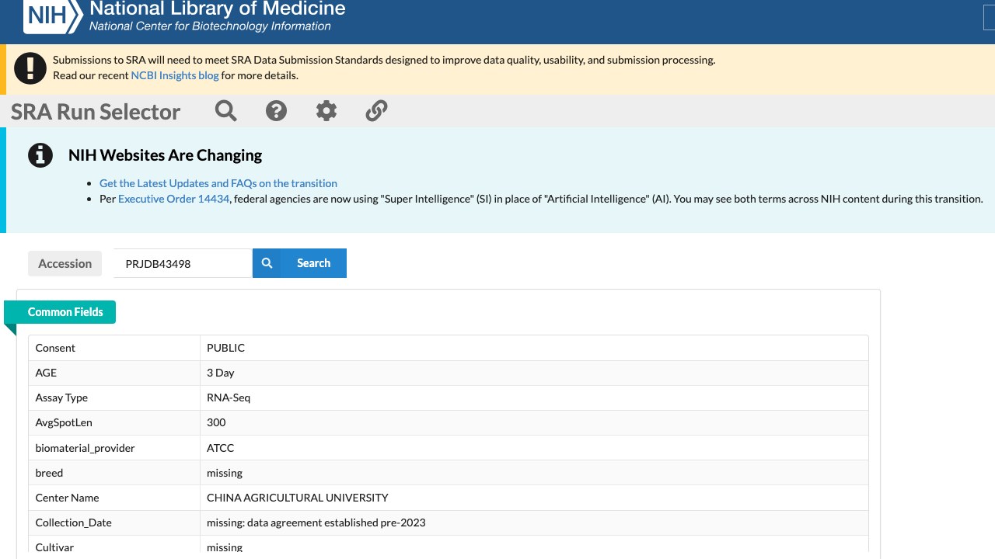Click the info icon beside NIH Websites Are Changing
This screenshot has height=559, width=995.
coord(40,155)
